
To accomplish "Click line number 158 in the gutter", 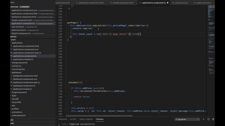I will (60, 34).
